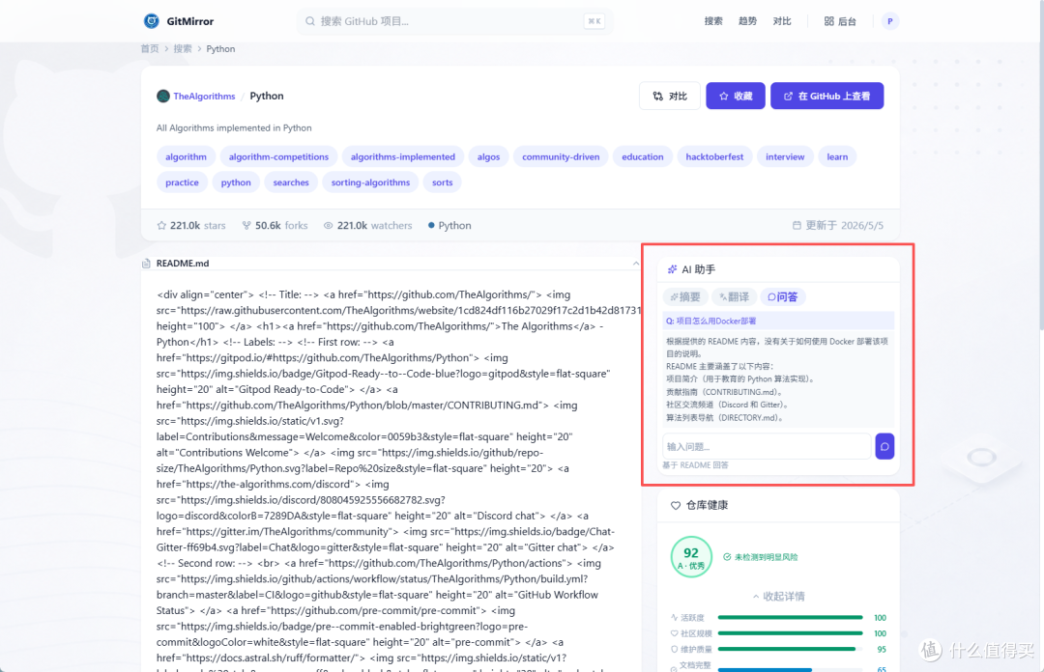The height and width of the screenshot is (672, 1044).
Task: Click the page vertical scrollbar
Action: (1041, 165)
